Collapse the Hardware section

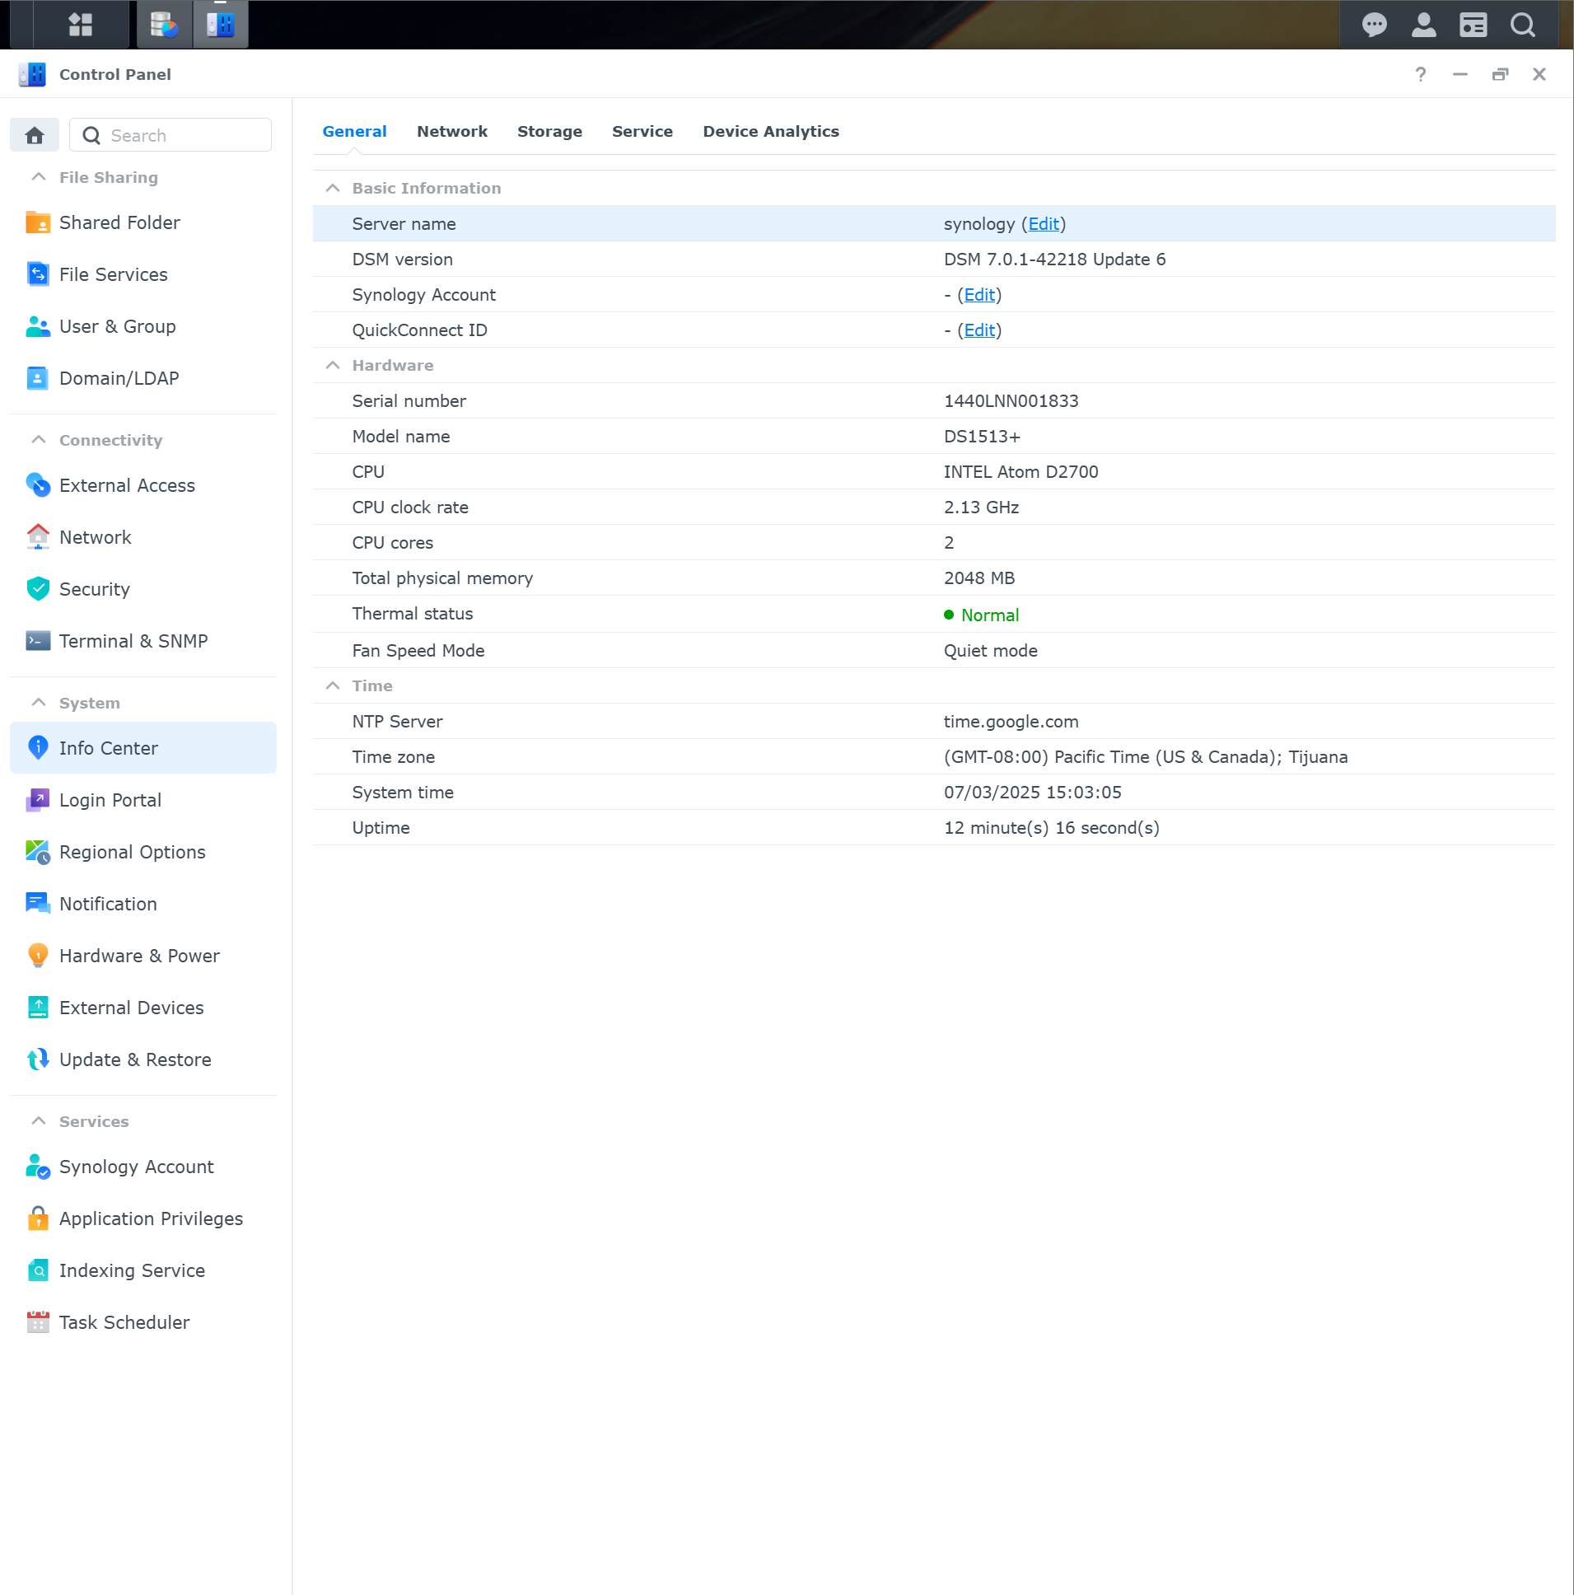[x=333, y=365]
